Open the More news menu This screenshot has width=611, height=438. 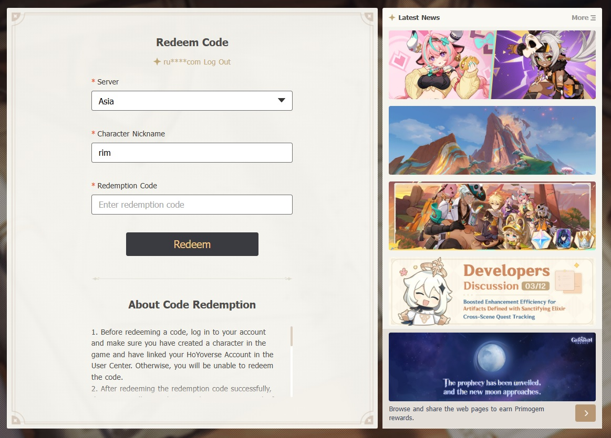(583, 17)
